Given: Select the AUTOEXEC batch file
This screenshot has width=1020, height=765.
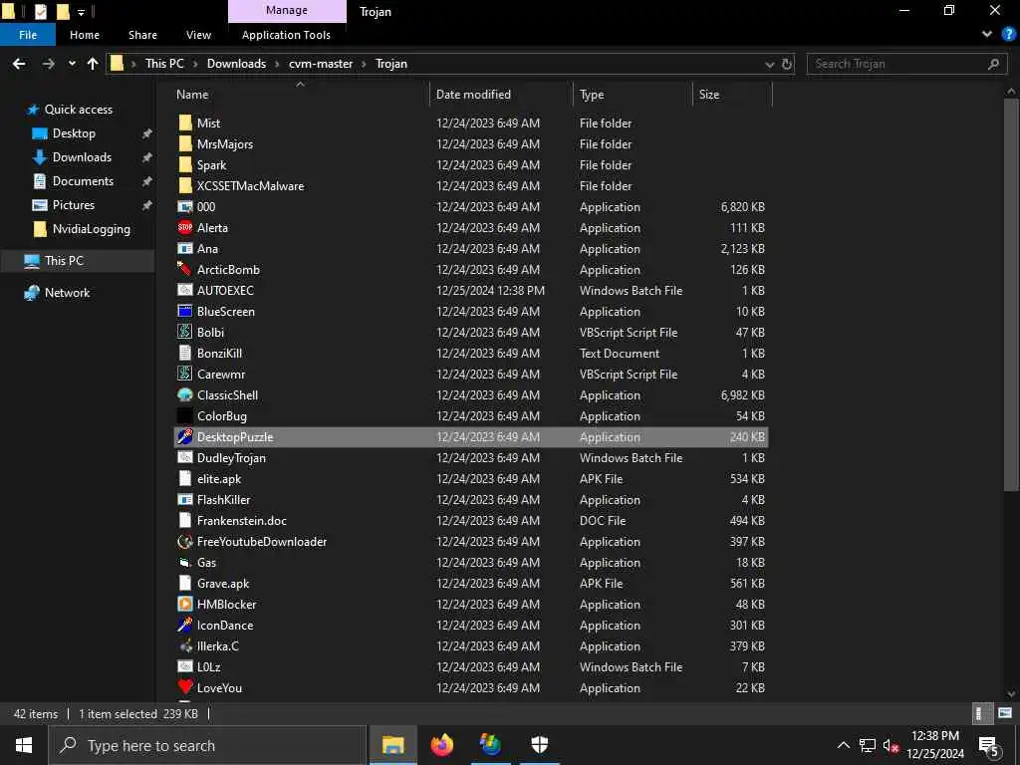Looking at the screenshot, I should (471, 291).
